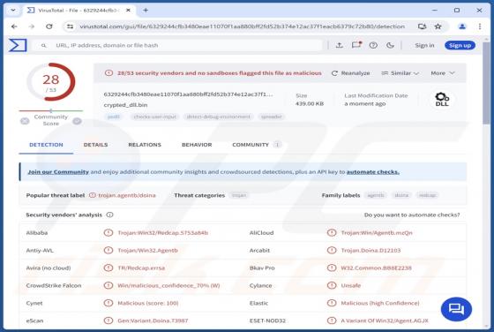The width and height of the screenshot is (494, 332).
Task: Click alert icon next to Antiy-AVL detection
Action: [x=109, y=251]
